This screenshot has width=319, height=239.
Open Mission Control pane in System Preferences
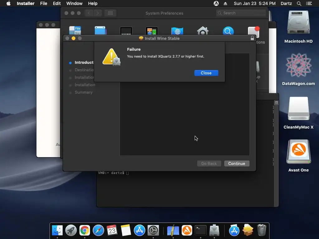tap(152, 31)
